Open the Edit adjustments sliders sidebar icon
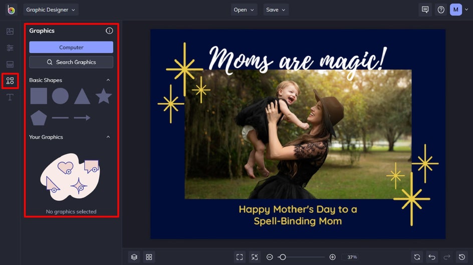This screenshot has height=265, width=473. coord(10,47)
